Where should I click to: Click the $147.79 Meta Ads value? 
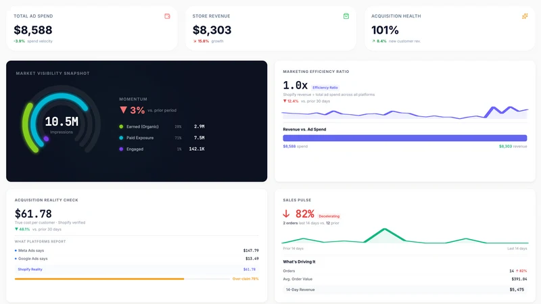(251, 251)
